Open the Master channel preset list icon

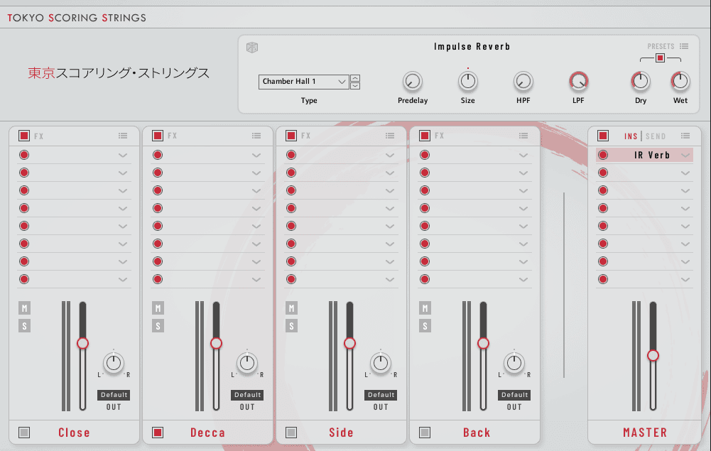[x=685, y=136]
